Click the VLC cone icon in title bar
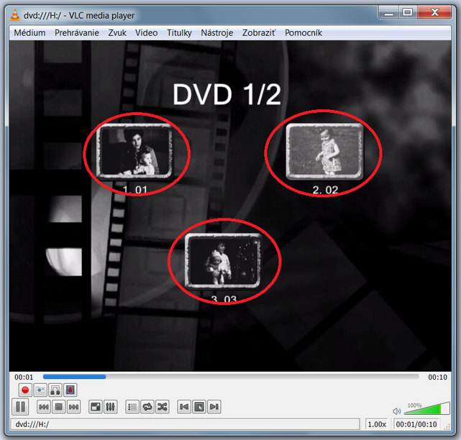The width and height of the screenshot is (461, 440). pos(14,15)
